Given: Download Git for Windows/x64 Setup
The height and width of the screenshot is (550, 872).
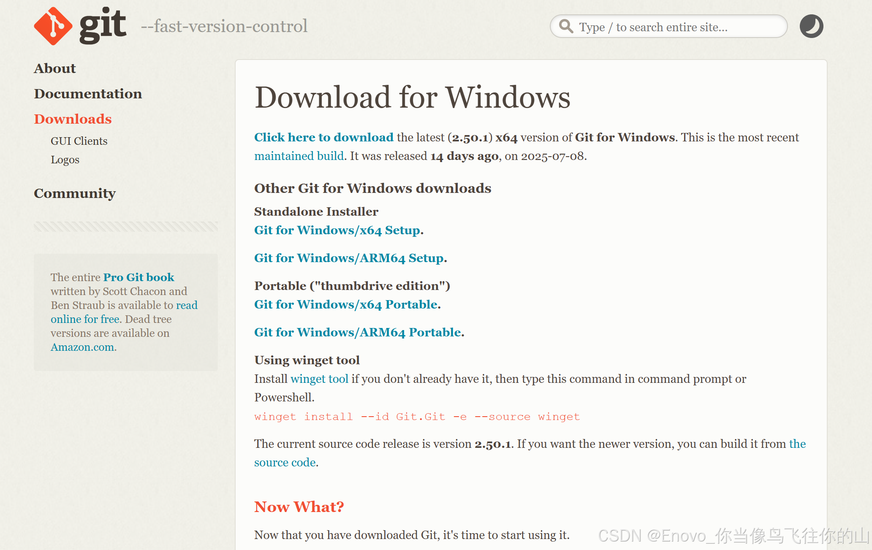Looking at the screenshot, I should [x=337, y=230].
